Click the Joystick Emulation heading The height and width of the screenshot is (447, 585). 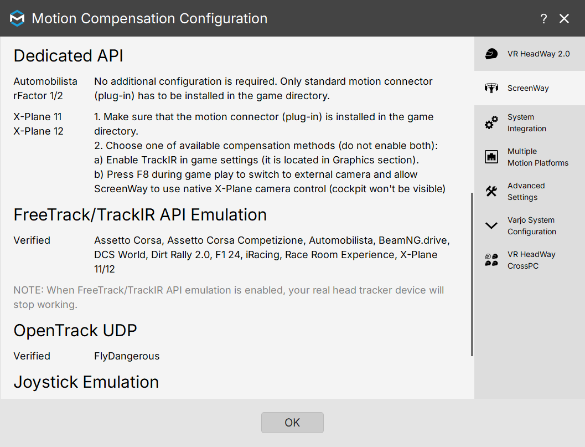tap(86, 382)
